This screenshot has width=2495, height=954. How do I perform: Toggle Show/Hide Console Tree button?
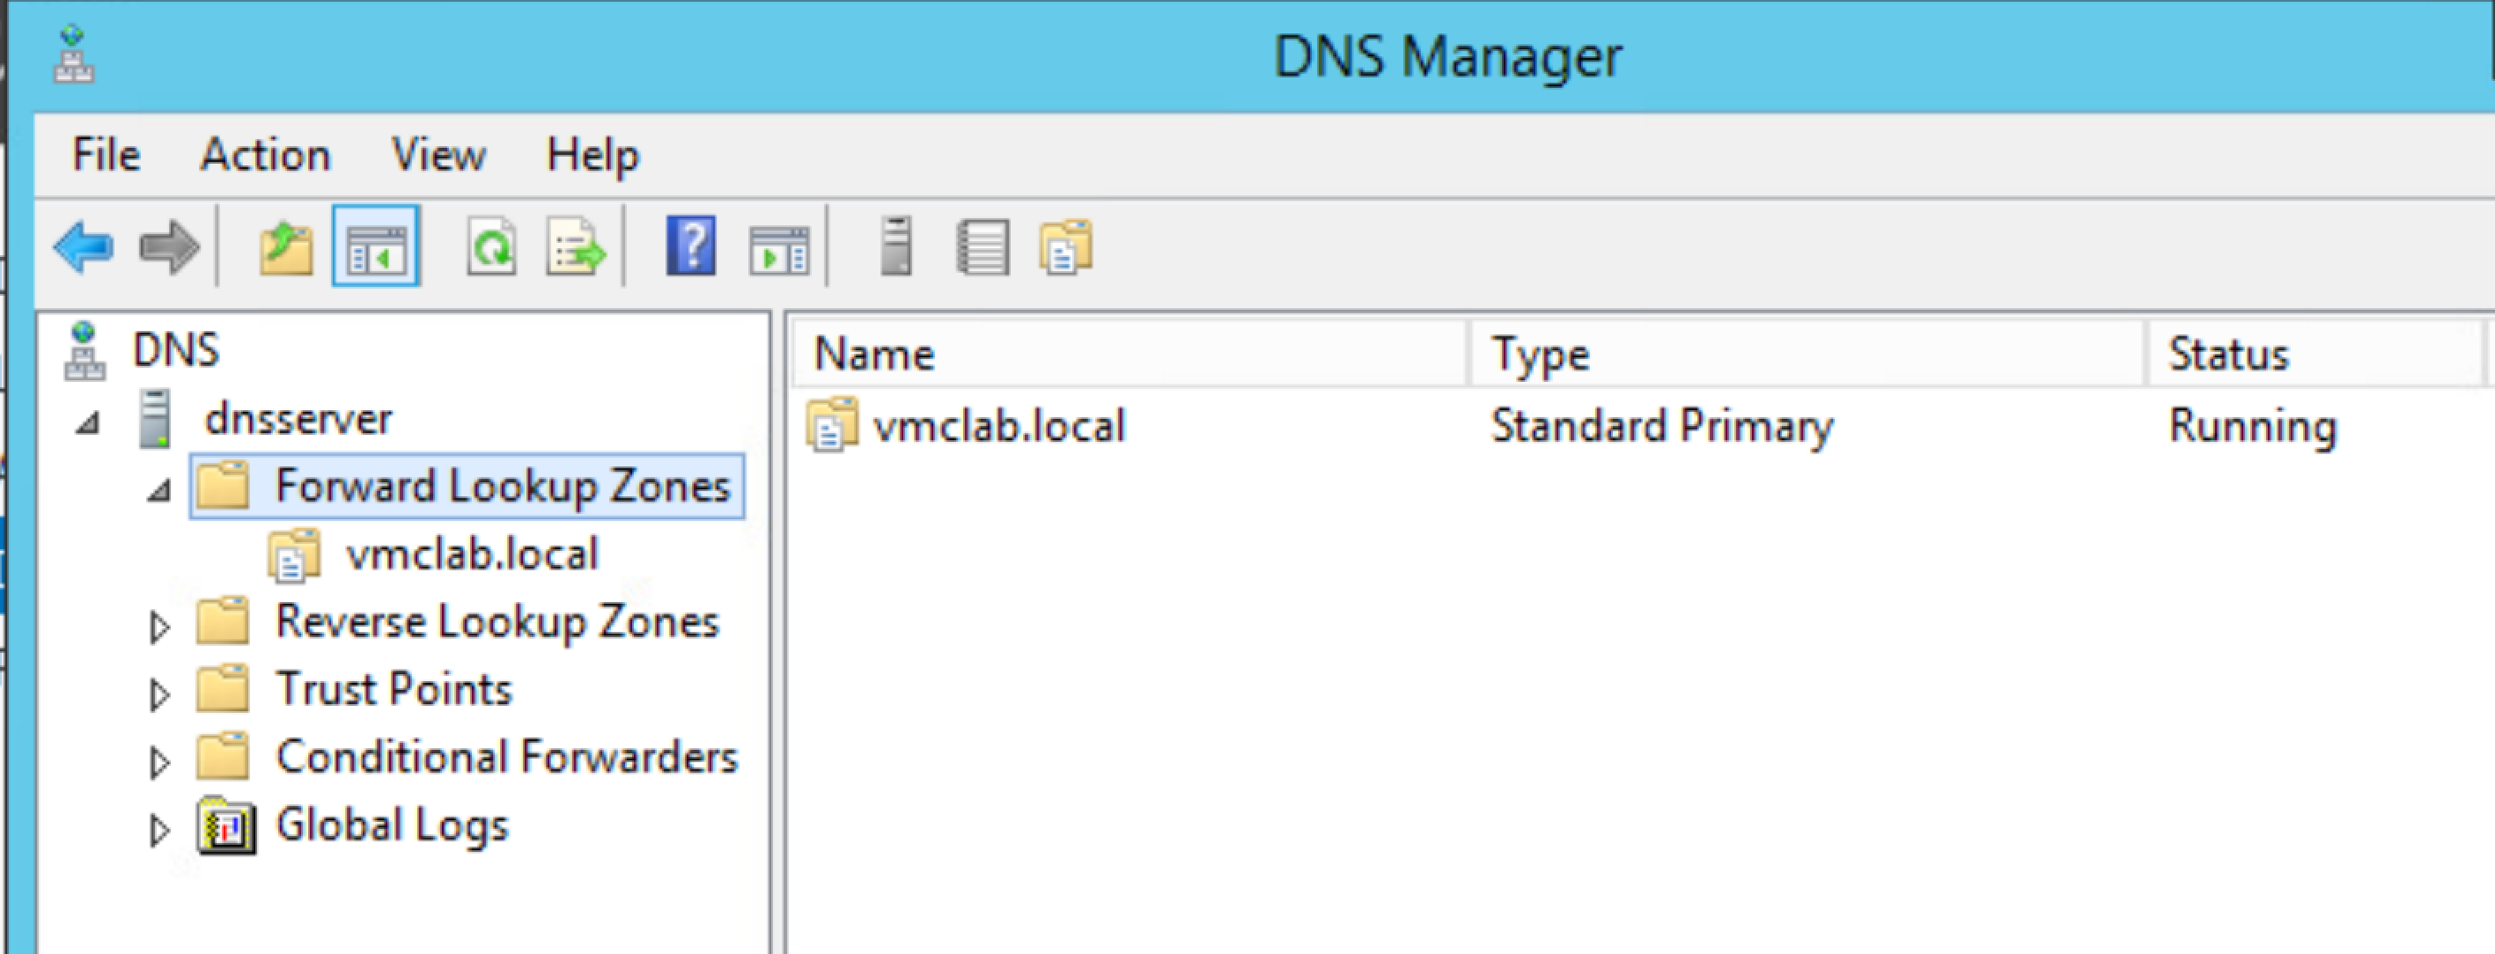(x=376, y=246)
